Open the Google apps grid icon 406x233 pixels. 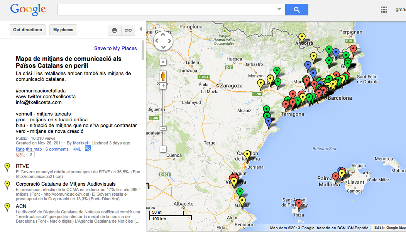point(384,10)
